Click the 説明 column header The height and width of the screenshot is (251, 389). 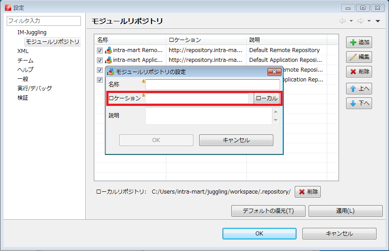(287, 40)
